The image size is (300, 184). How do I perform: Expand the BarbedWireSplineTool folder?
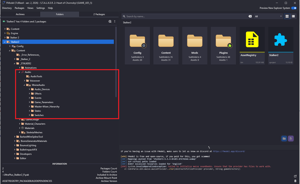tap(15, 137)
